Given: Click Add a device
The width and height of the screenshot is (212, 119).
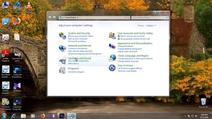Looking at the screenshot, I should (74, 63).
